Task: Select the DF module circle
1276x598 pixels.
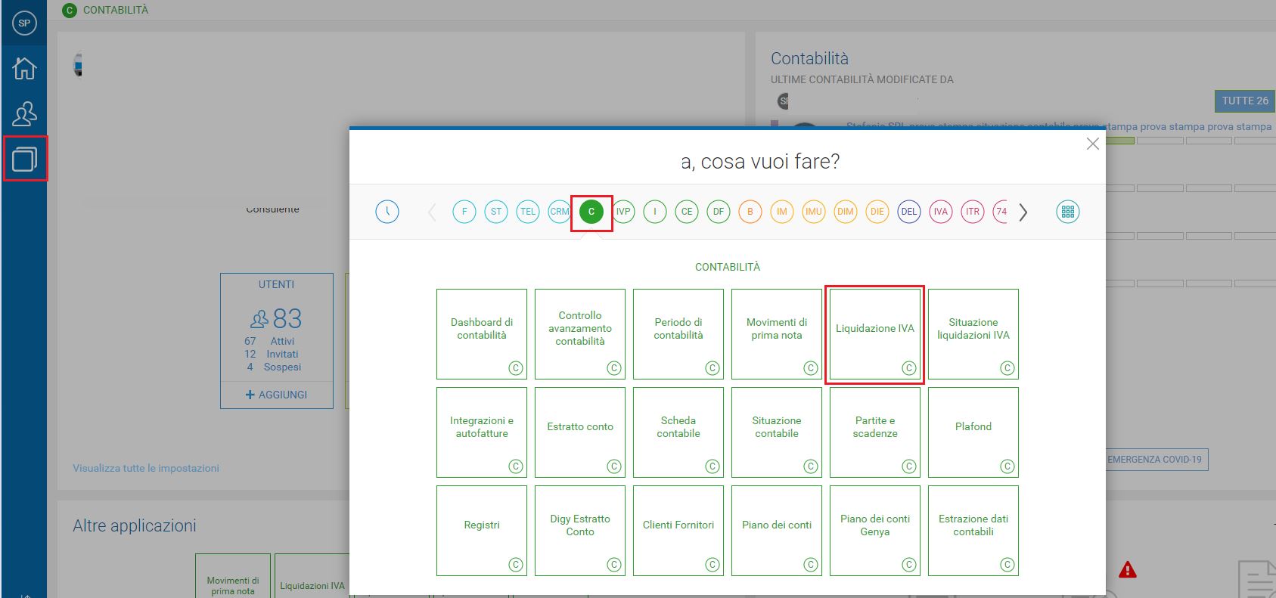Action: pyautogui.click(x=719, y=212)
